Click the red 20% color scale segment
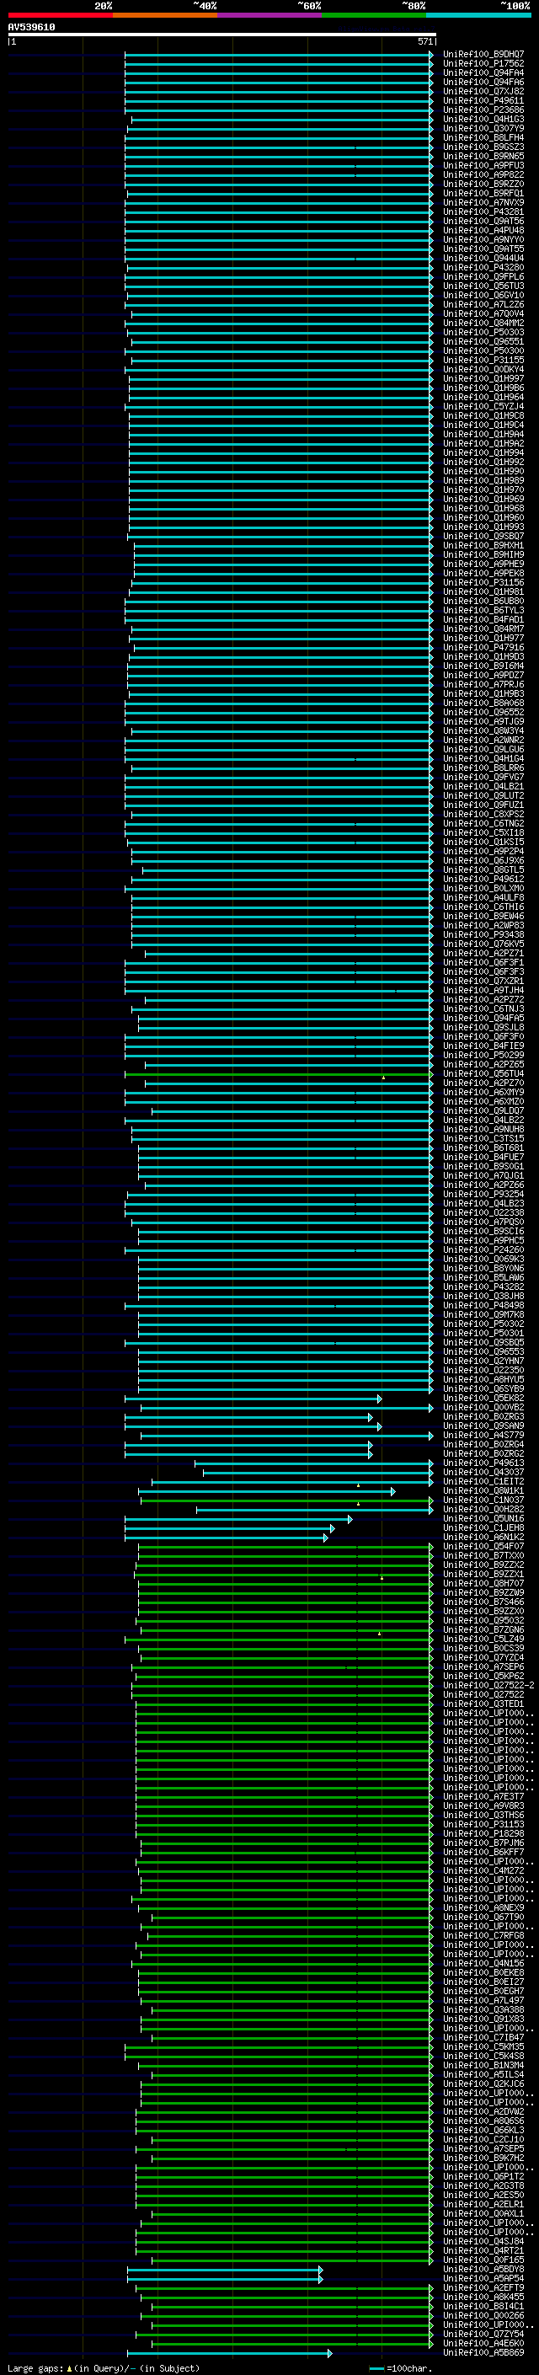This screenshot has width=539, height=2375. click(x=60, y=15)
